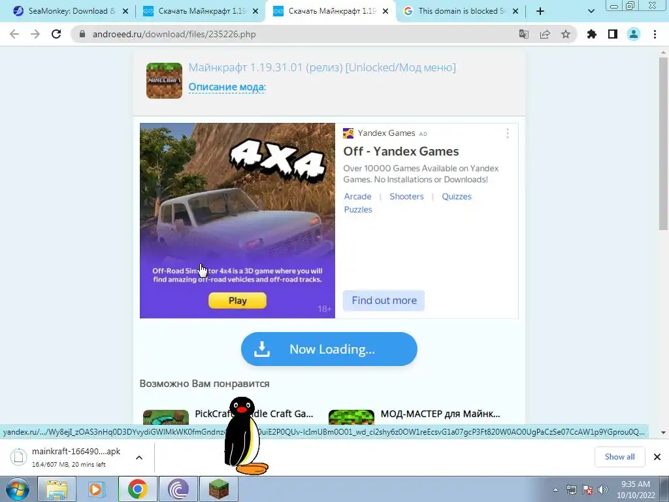Go back to previous page
This screenshot has width=669, height=502.
(14, 34)
